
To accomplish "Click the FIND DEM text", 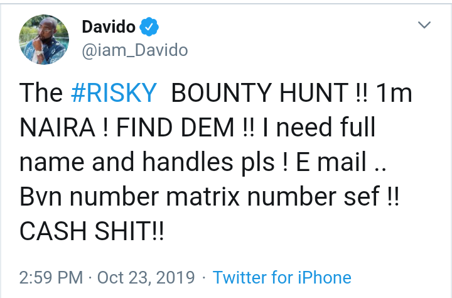I will pyautogui.click(x=168, y=128).
